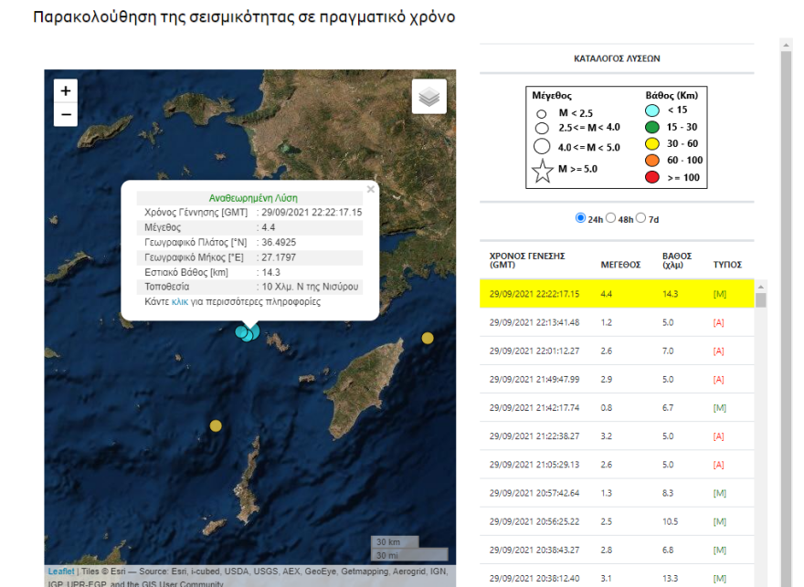Select the 48h radio button
Screen dimensions: 804x587
(610, 216)
